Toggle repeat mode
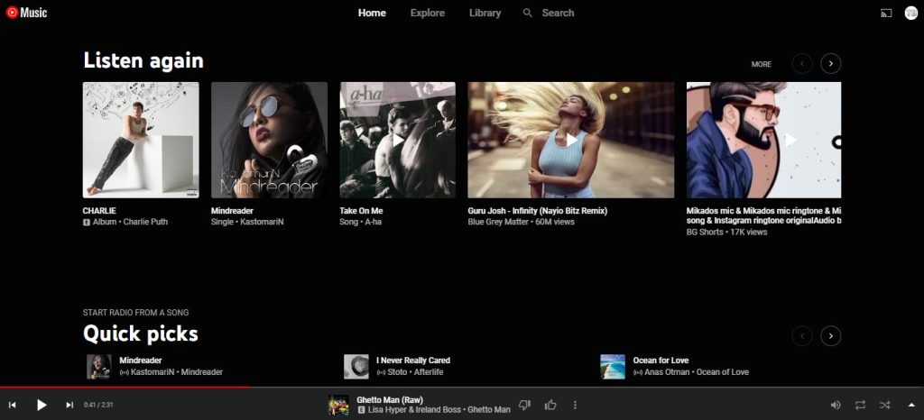924x420 pixels. click(x=860, y=405)
